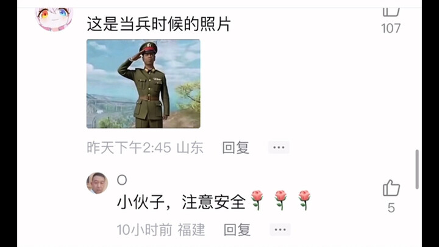Click the middle rose emoji
Image resolution: width=439 pixels, height=247 pixels.
[x=281, y=200]
